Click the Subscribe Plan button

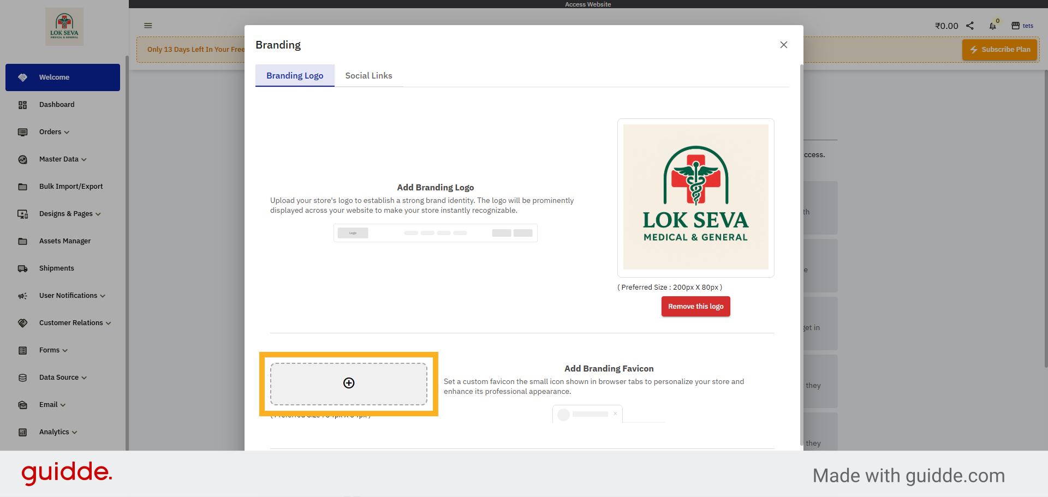click(x=999, y=49)
